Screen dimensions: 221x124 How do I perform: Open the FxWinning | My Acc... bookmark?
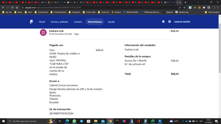[x=151, y=12]
